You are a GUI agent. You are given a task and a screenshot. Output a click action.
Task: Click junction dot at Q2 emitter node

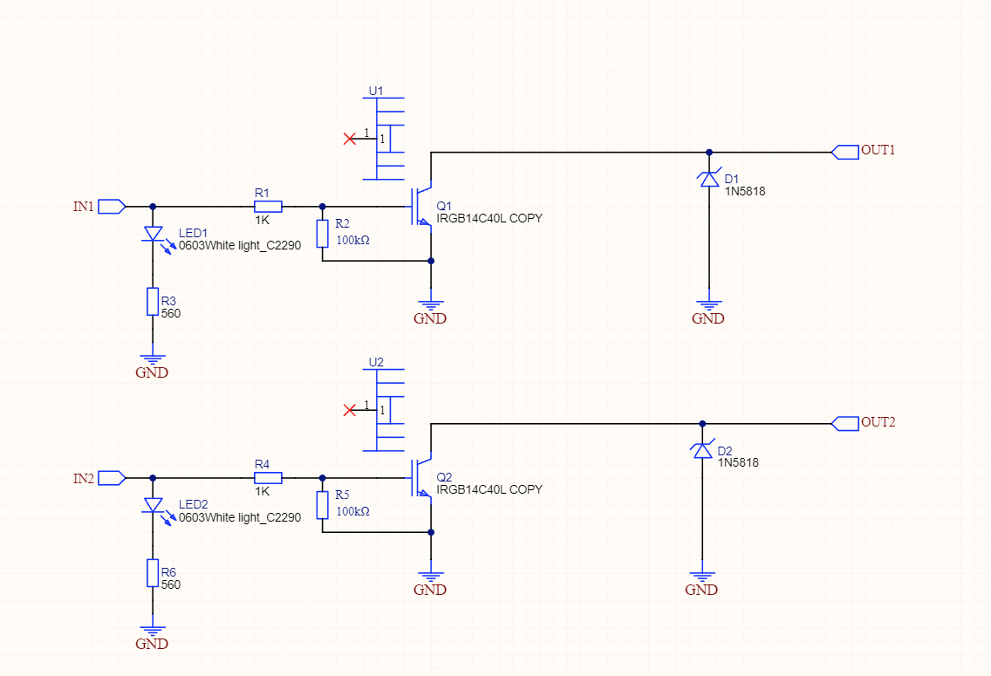(431, 533)
